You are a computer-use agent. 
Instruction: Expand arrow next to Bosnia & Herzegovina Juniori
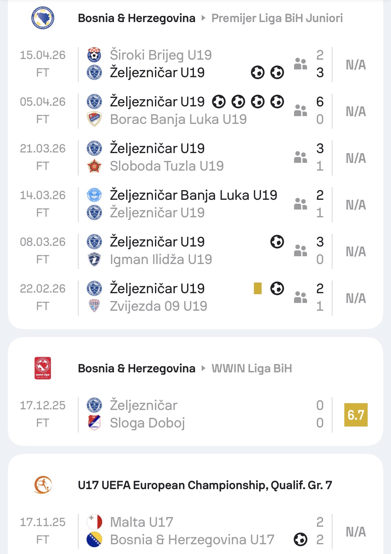[x=204, y=18]
